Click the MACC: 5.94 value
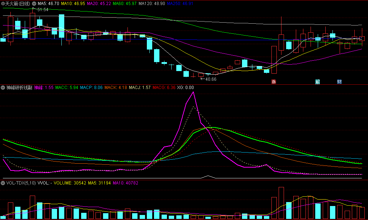Viewport: 368px width, 220px height. (67, 88)
